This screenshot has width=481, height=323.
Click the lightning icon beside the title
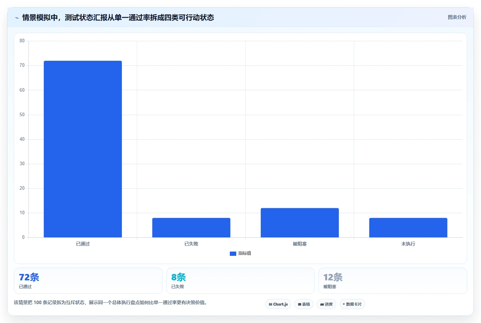17,18
